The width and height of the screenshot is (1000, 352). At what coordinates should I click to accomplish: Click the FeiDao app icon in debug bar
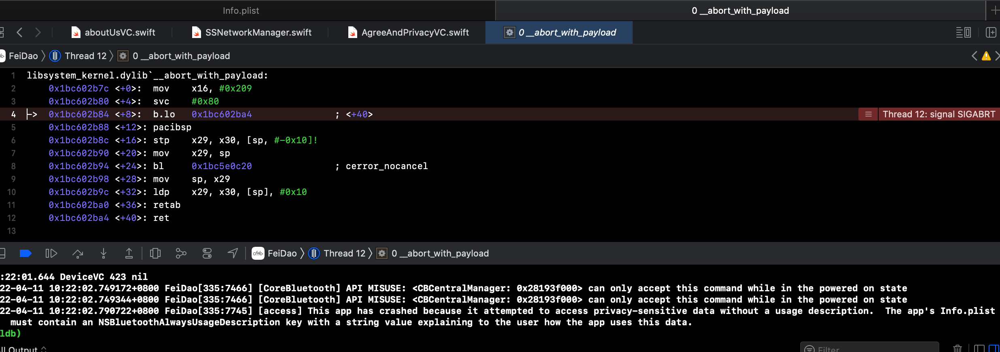[x=258, y=253]
